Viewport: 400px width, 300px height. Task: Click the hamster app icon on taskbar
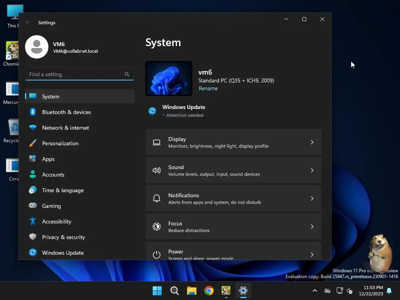point(226,290)
